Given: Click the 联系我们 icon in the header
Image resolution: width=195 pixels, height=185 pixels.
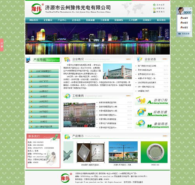Looking at the screenshot, I should 154,12.
